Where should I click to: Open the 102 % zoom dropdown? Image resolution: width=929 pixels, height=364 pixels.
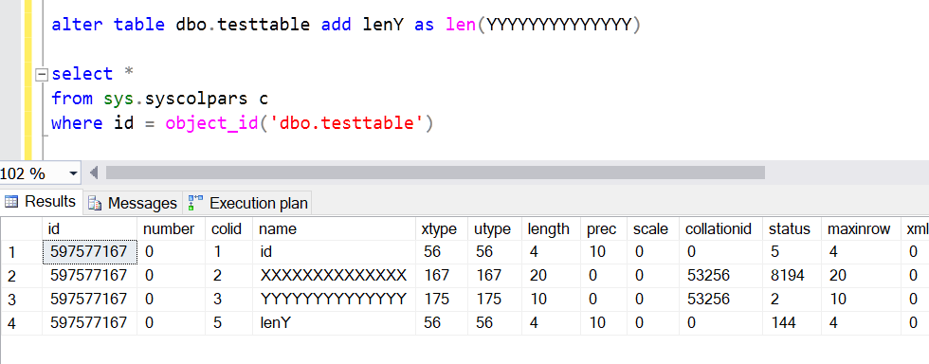(x=74, y=173)
